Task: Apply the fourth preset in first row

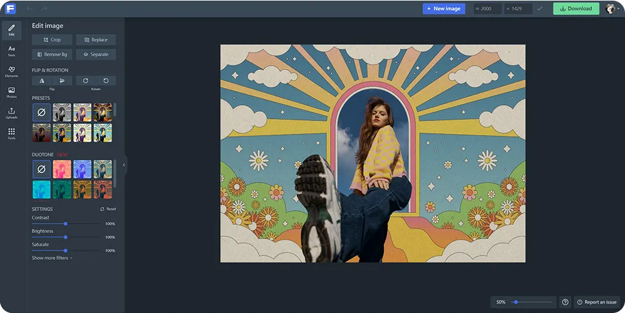Action: (x=103, y=112)
